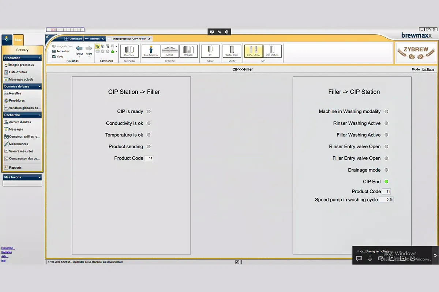The height and width of the screenshot is (292, 439).
Task: Open Variables globales de...
Action: pyautogui.click(x=22, y=108)
